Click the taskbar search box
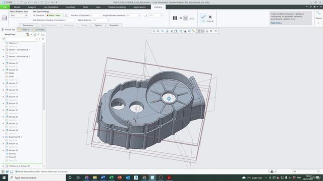This screenshot has height=181, width=323. (x=37, y=177)
